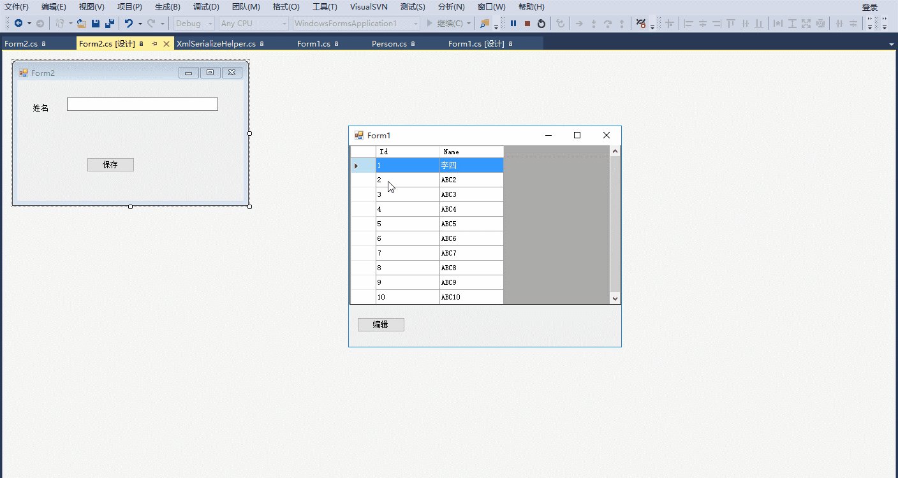Expand the dropdown arrow beside New Project
This screenshot has width=898, height=478.
pos(70,24)
